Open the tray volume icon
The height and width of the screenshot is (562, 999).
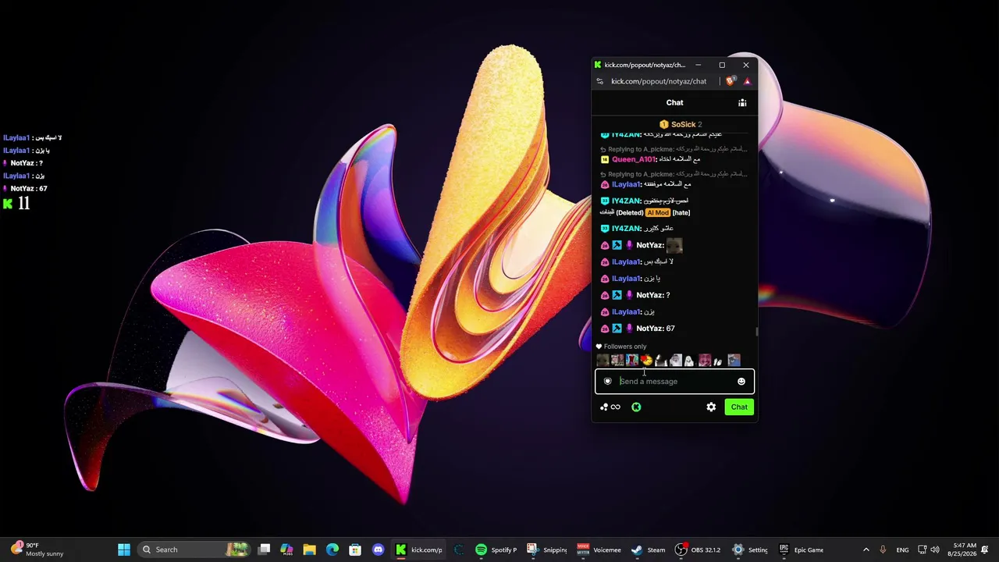pyautogui.click(x=935, y=550)
